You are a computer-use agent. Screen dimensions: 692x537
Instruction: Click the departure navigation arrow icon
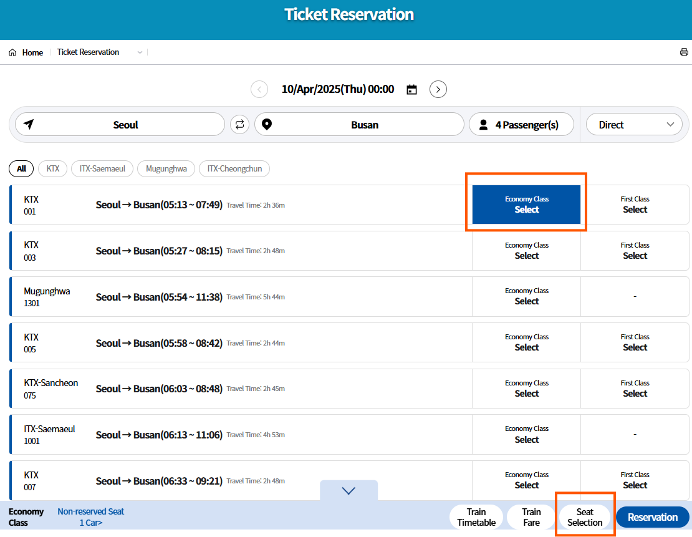click(28, 124)
